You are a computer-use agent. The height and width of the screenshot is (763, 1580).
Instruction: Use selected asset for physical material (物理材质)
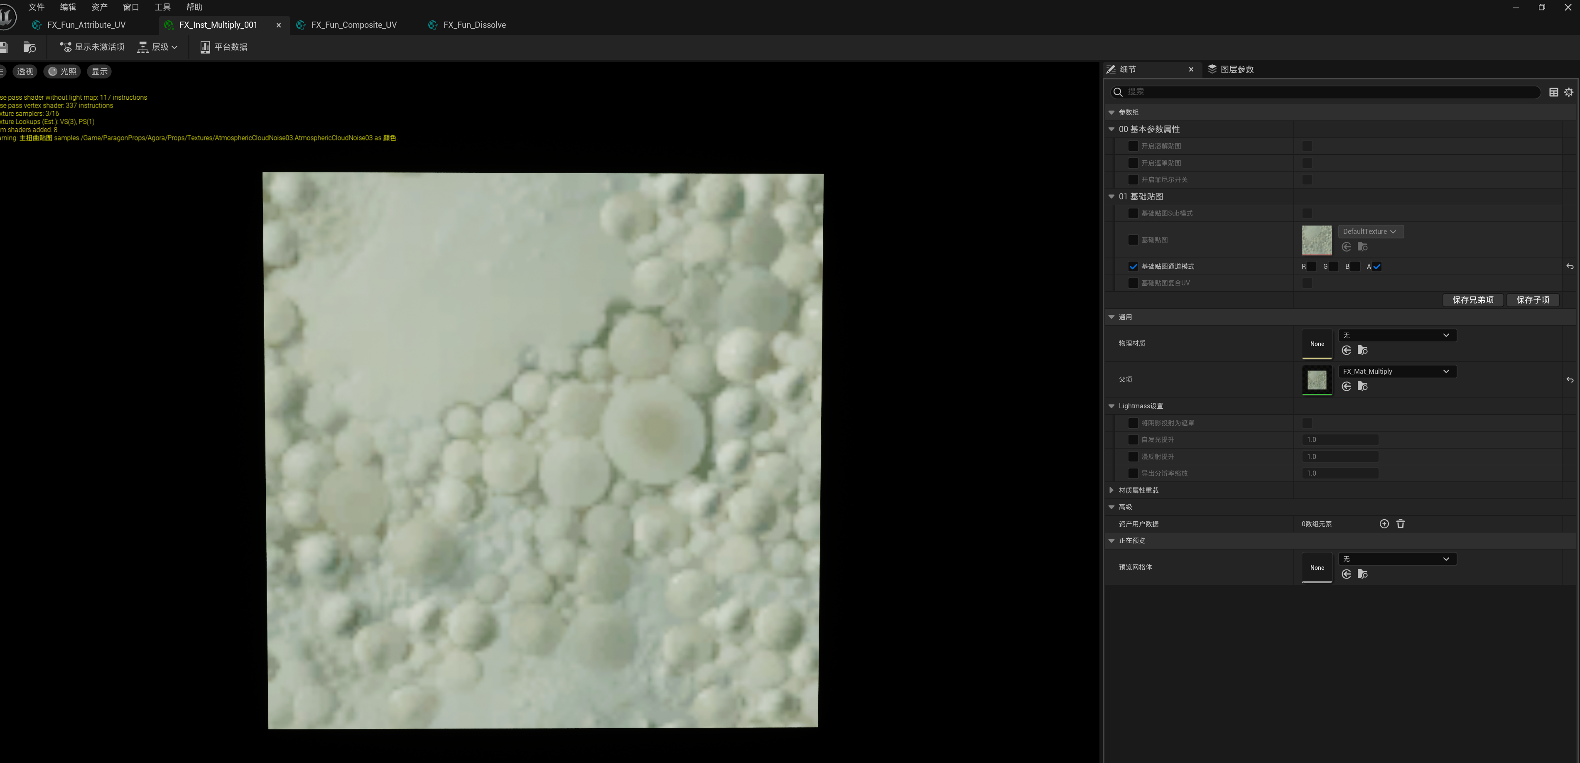pos(1346,350)
